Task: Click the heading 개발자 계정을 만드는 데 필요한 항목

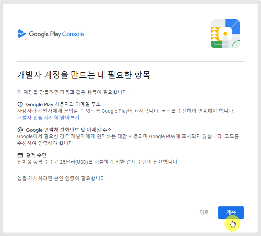Action: (84, 75)
